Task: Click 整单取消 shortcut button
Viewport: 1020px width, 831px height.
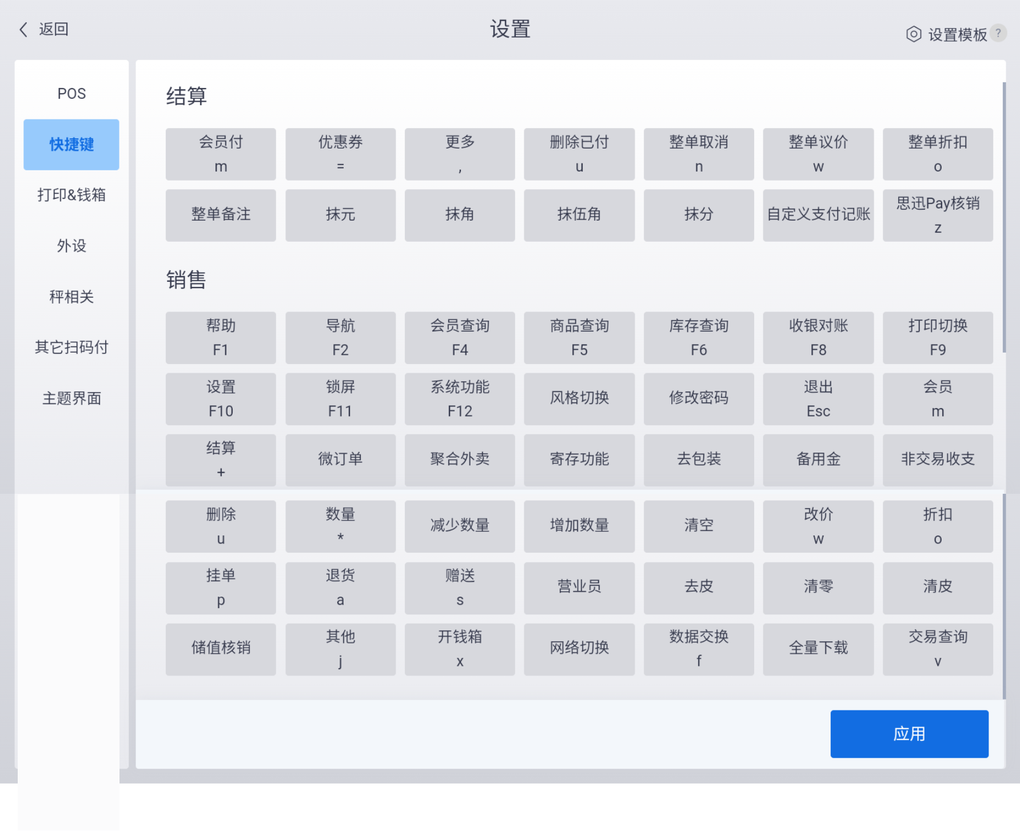Action: 699,154
